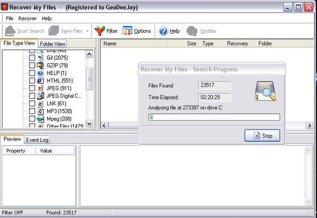Click the file type tree scroll up arrow
Screen dimensions: 317x218
[90, 54]
